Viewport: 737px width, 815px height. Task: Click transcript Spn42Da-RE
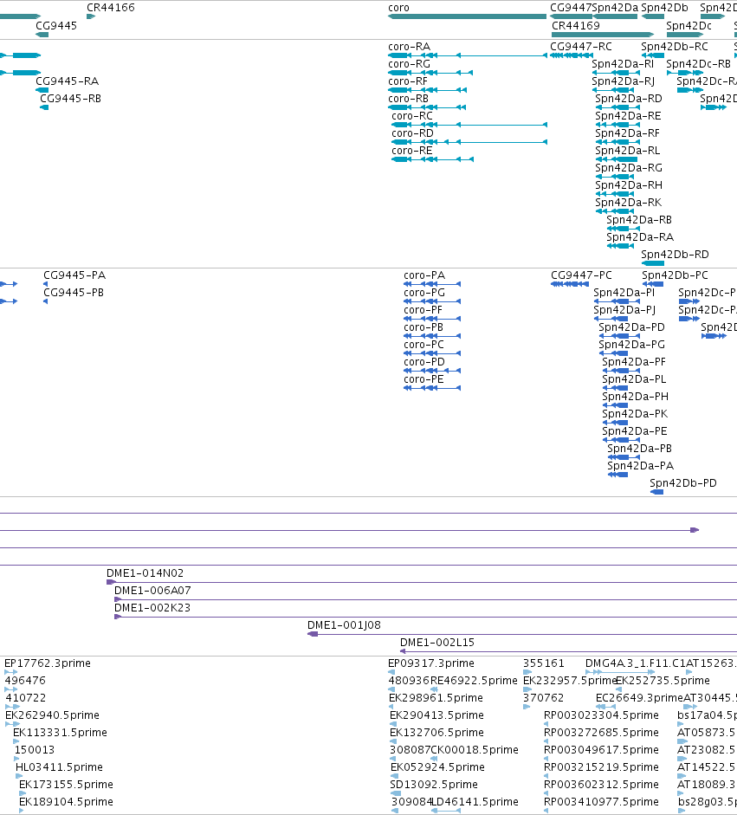[x=628, y=115]
